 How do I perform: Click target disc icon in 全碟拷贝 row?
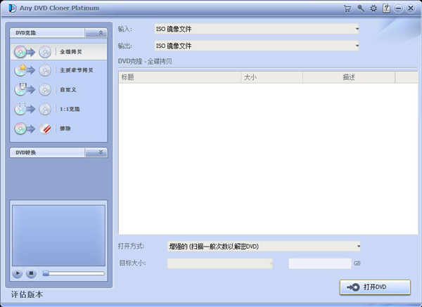(x=45, y=52)
